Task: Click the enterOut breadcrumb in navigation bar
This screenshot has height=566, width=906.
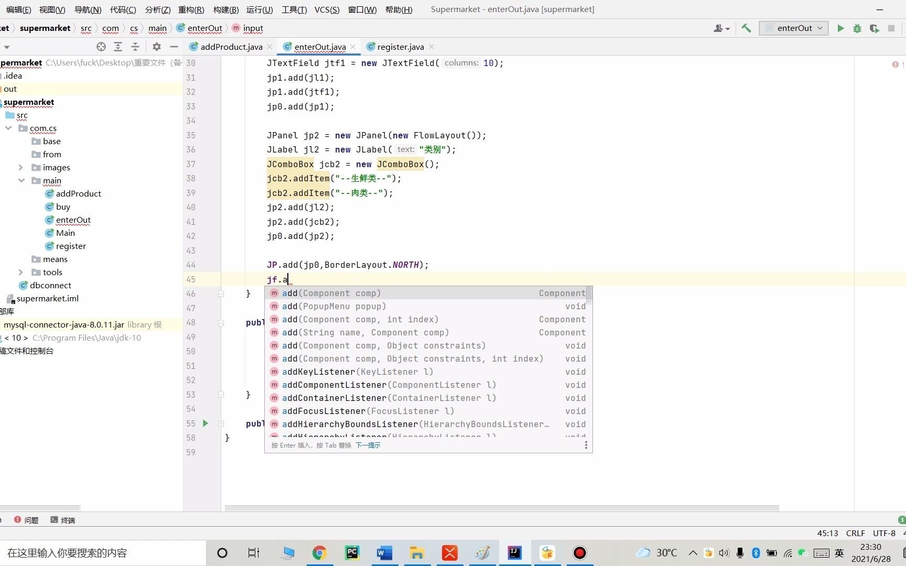Action: coord(199,28)
